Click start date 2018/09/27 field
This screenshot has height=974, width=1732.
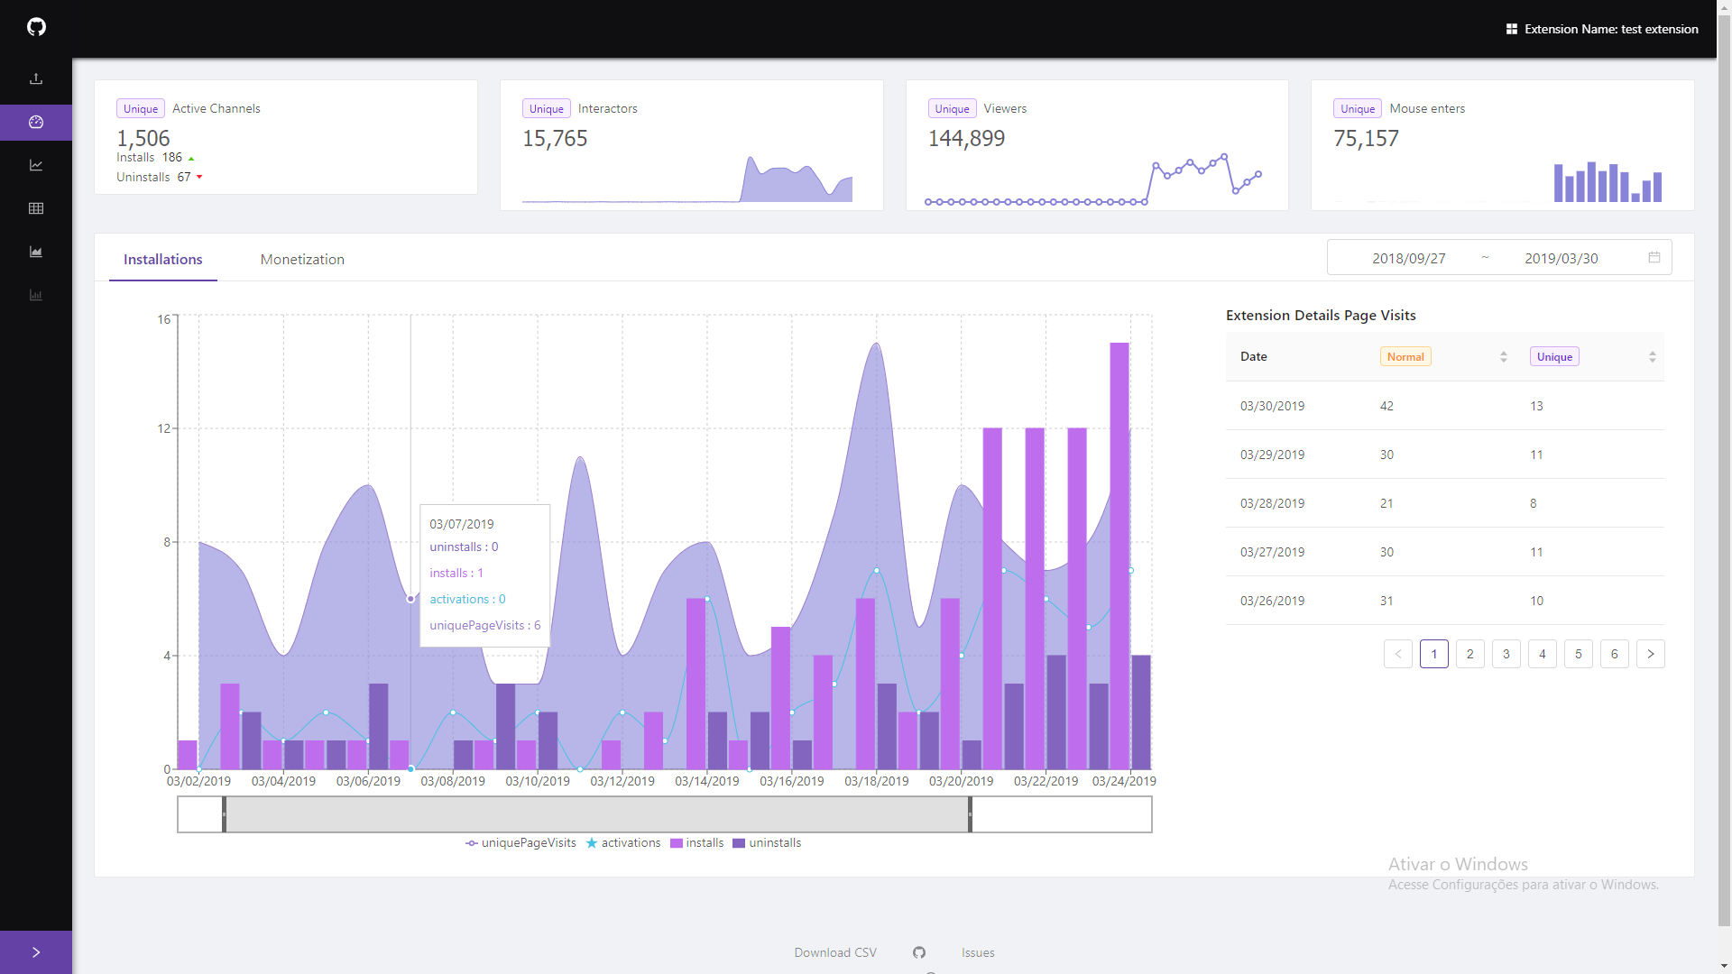coord(1408,258)
